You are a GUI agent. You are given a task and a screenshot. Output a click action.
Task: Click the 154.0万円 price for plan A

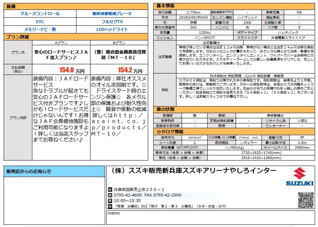pyautogui.click(x=72, y=70)
